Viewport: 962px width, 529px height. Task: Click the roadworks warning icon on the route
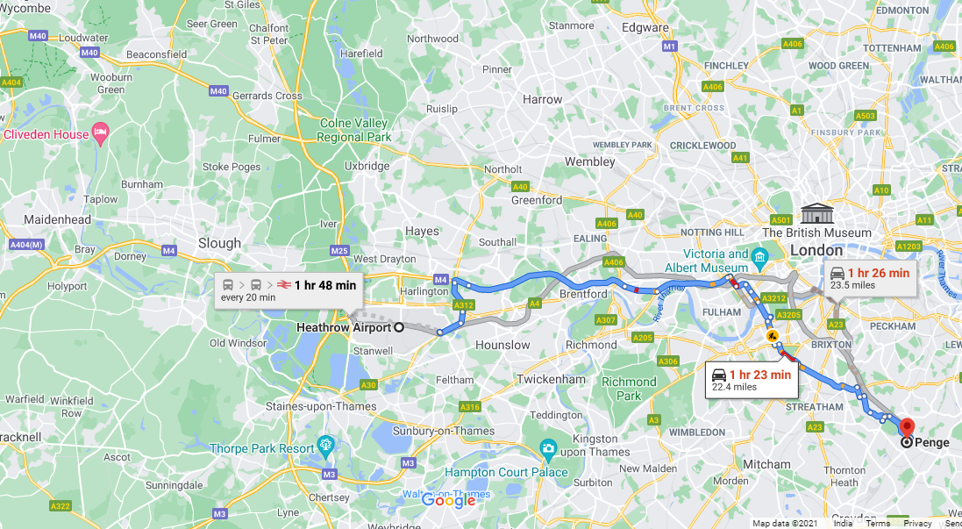tap(773, 336)
